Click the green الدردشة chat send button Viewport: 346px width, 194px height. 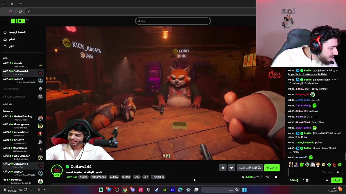[337, 180]
